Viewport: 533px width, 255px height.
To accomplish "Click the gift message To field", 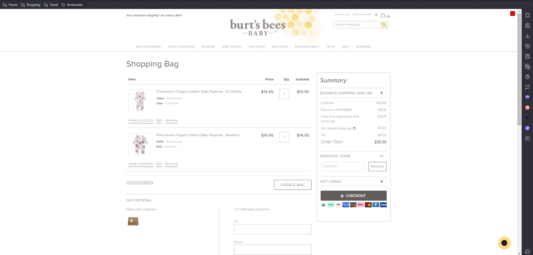I will (x=273, y=229).
